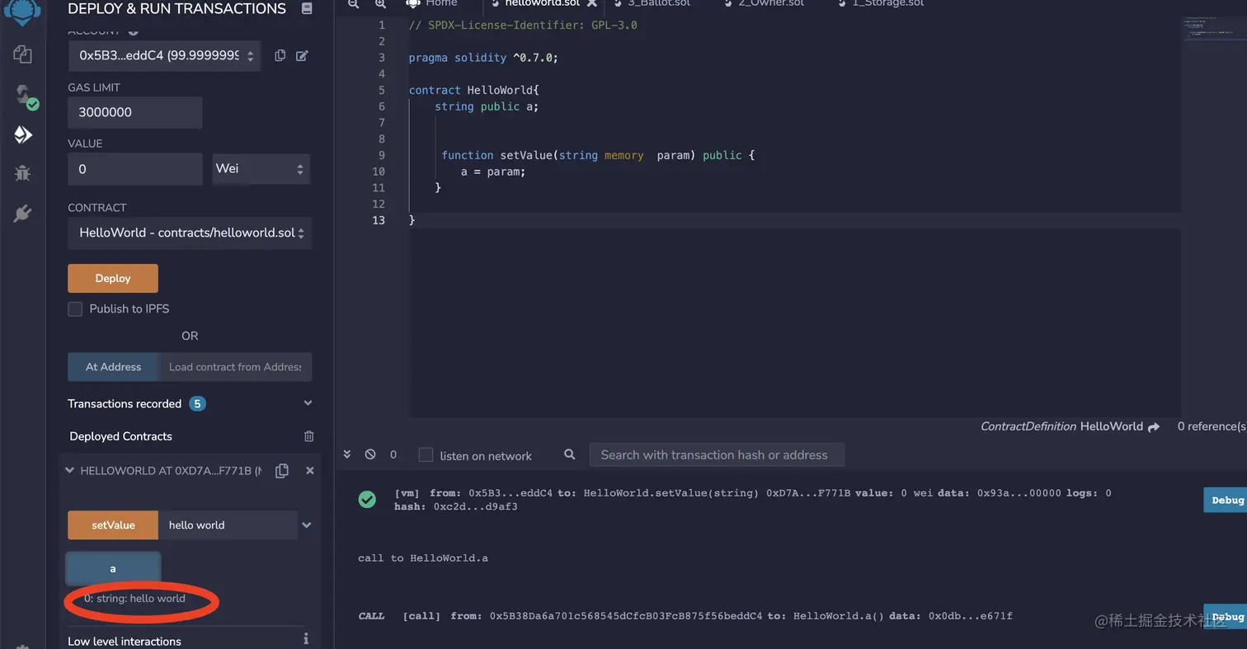
Task: Click the pending transactions counter in terminal
Action: [393, 454]
